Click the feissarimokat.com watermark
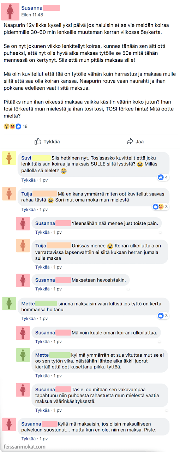The width and height of the screenshot is (180, 452). (x=24, y=446)
